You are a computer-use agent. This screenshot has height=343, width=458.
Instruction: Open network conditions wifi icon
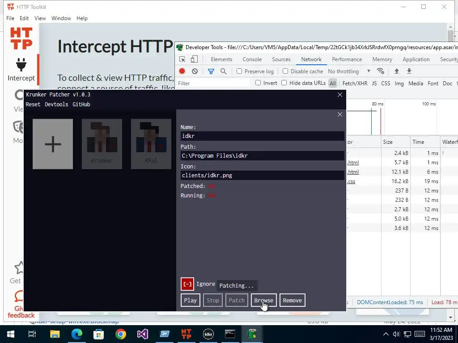pyautogui.click(x=380, y=71)
